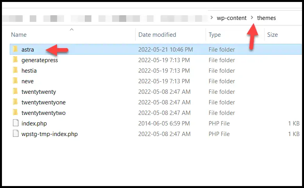
Task: Expand the chevron between wp-content and themes
Action: [x=252, y=18]
